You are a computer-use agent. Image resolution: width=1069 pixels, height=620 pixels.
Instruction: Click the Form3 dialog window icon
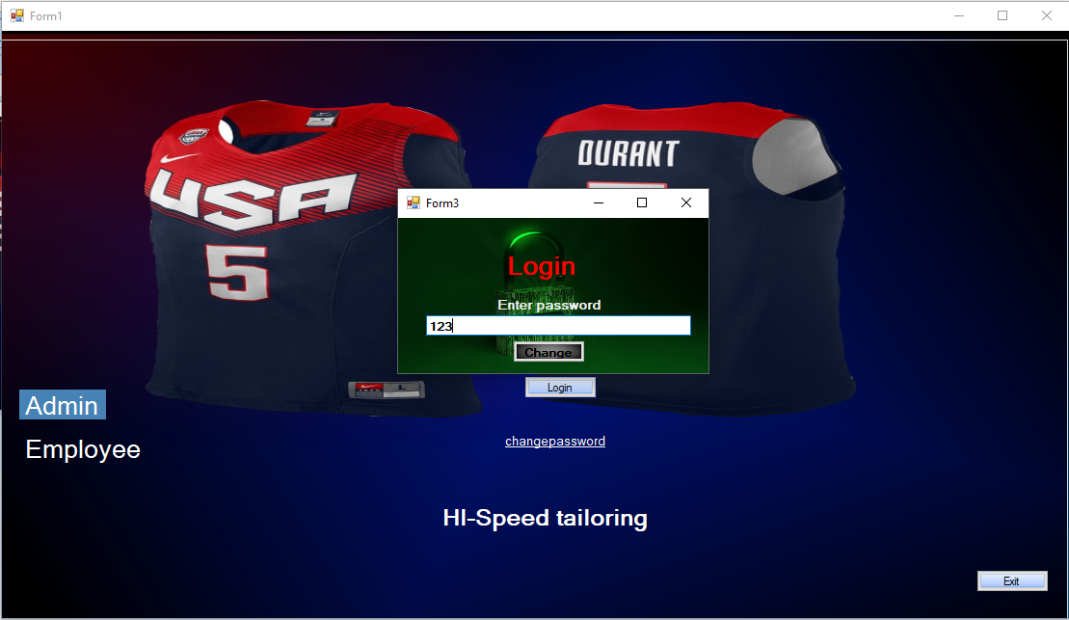click(x=414, y=202)
